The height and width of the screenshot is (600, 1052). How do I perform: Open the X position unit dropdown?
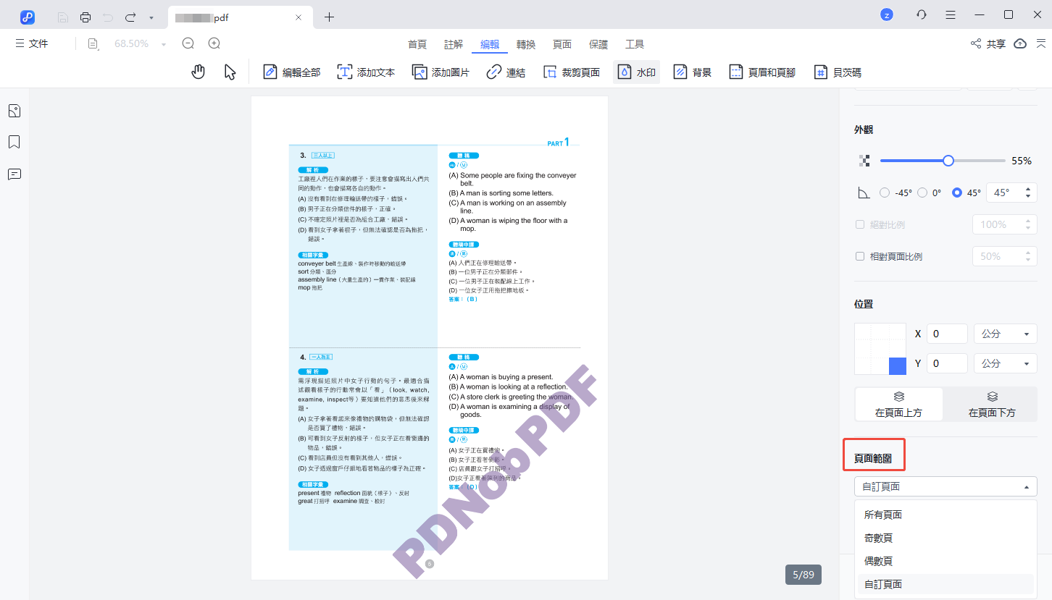pos(1005,334)
